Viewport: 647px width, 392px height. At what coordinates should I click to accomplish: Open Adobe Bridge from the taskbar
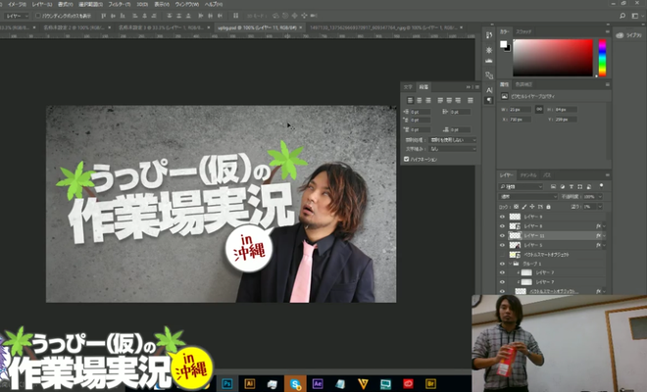pyautogui.click(x=430, y=383)
